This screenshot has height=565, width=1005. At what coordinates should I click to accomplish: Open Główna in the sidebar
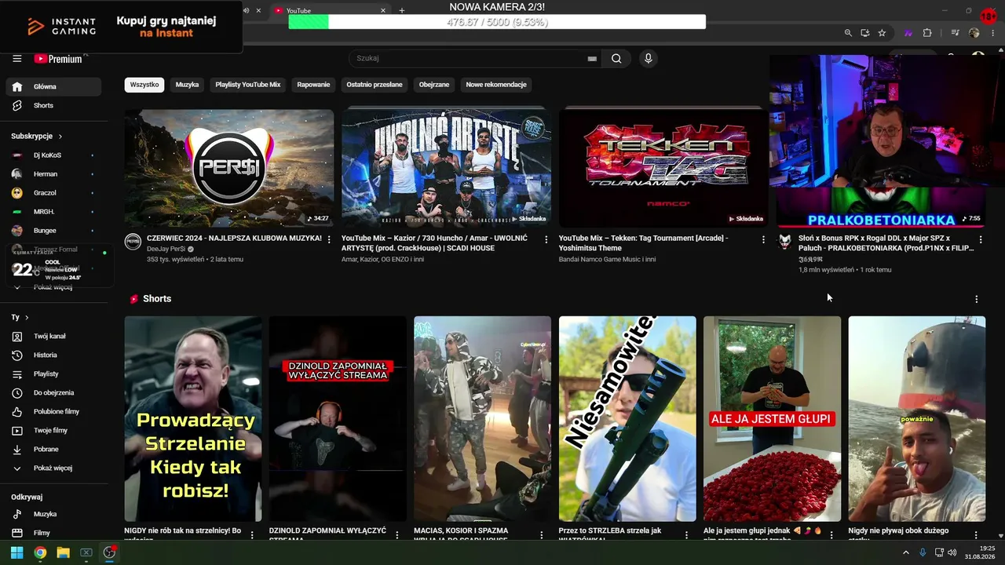53,86
